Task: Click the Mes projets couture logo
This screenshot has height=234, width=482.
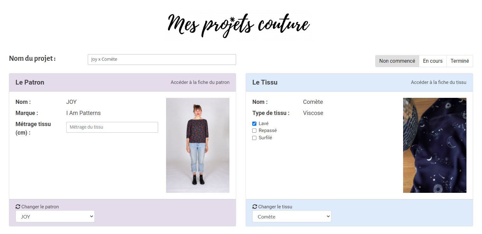Action: (239, 25)
